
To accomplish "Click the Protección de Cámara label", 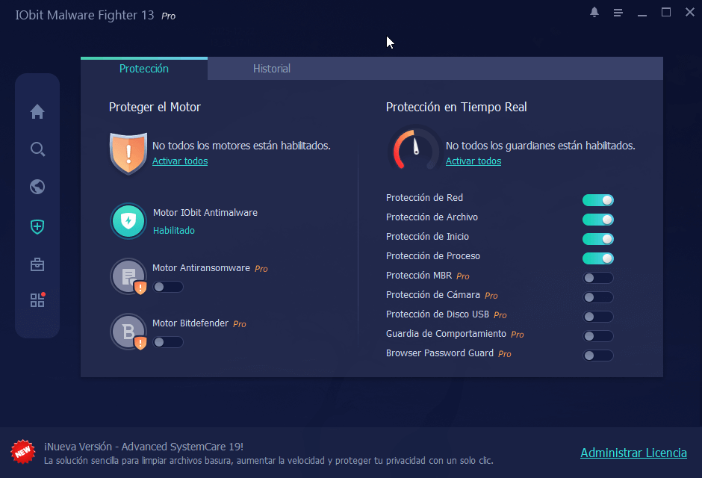I will pyautogui.click(x=433, y=295).
